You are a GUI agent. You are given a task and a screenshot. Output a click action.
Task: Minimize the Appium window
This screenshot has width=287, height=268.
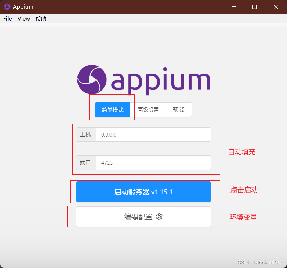pyautogui.click(x=234, y=7)
